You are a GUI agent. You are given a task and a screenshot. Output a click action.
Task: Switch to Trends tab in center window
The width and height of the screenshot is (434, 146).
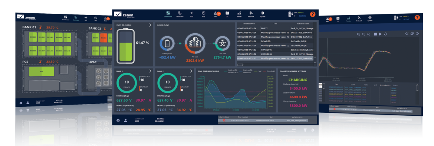tap(239, 14)
